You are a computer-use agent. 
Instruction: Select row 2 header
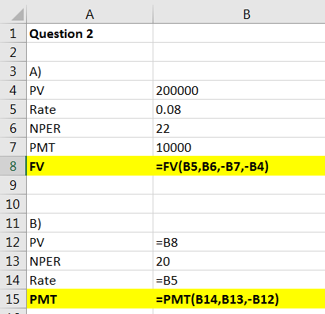coord(13,52)
